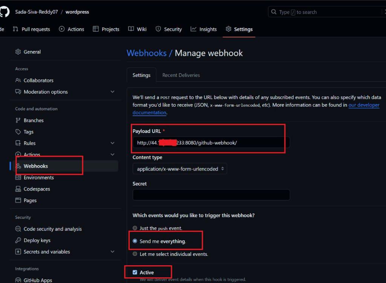This screenshot has height=283, width=386.
Task: Open the Security repo tab
Action: point(168,29)
